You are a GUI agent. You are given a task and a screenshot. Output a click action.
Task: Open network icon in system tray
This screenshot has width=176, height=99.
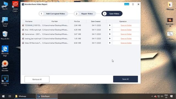point(159,96)
